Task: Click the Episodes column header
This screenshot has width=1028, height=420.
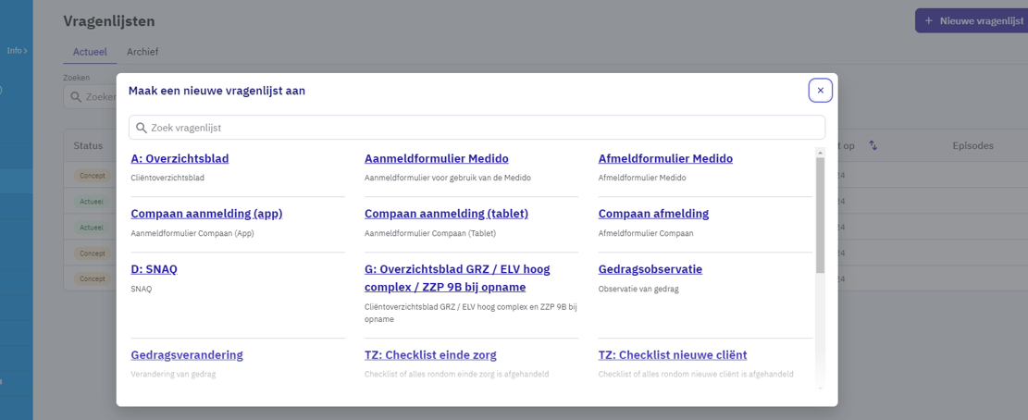Action: (x=972, y=145)
